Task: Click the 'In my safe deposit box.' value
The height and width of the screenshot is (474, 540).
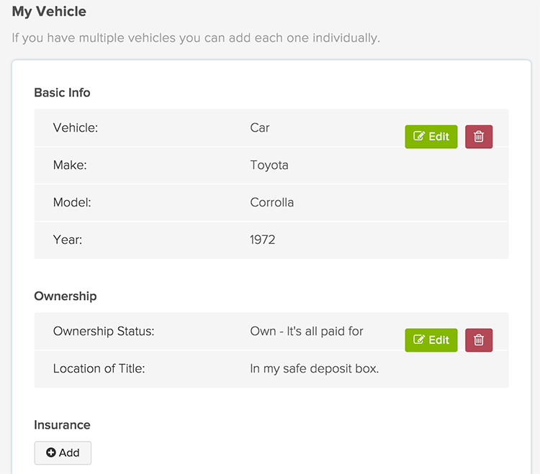Action: (x=315, y=369)
